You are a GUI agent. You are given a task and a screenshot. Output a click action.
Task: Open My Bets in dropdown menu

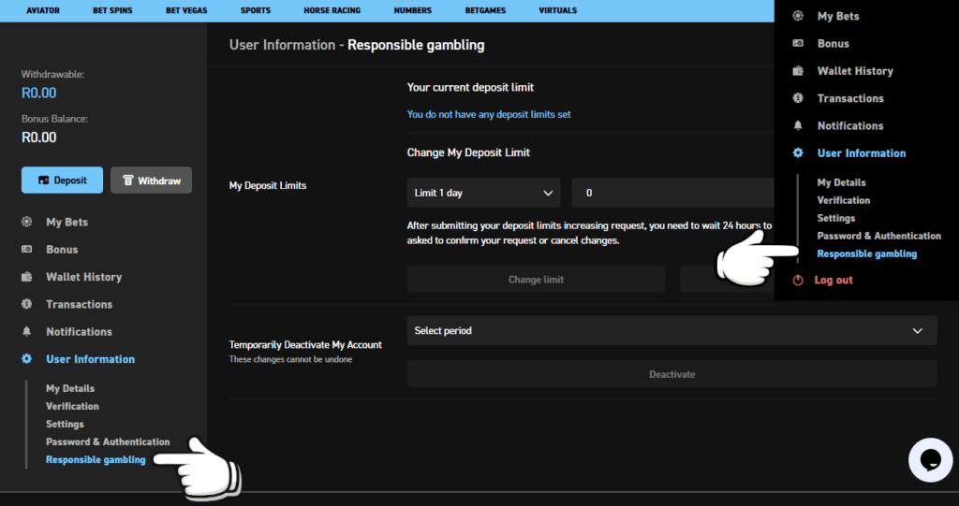(838, 16)
